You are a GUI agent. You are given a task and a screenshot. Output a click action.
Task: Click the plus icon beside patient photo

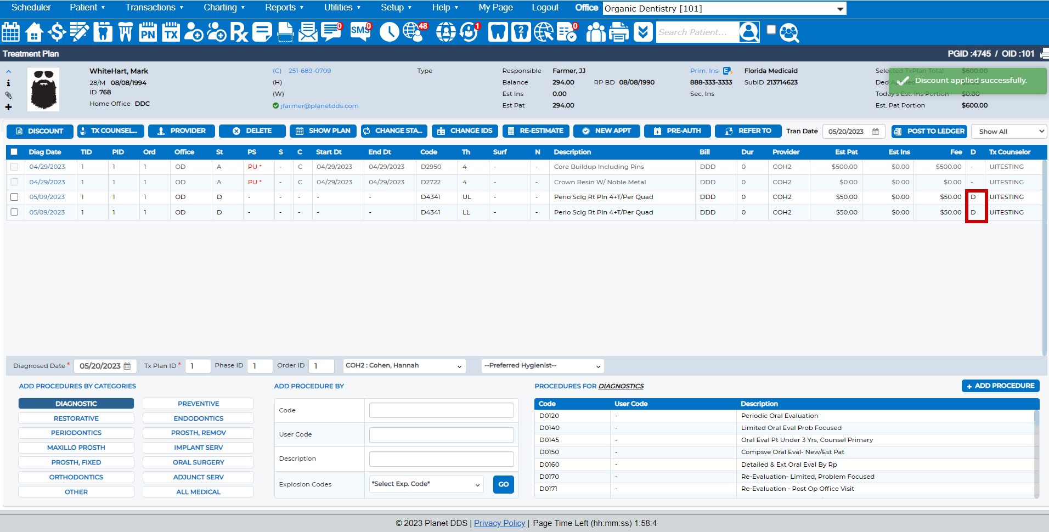(8, 107)
